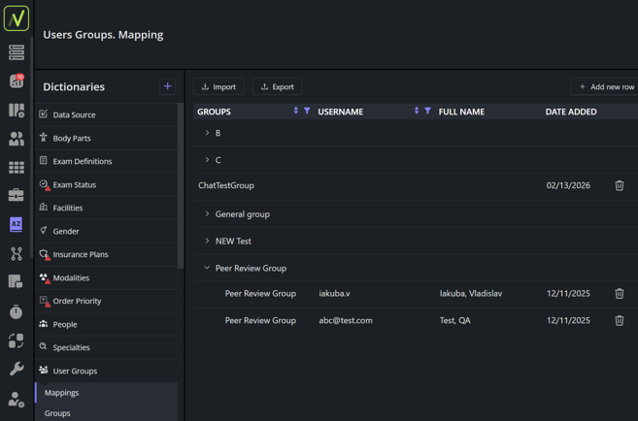The image size is (638, 421).
Task: Open the Exam Definitions dictionary
Action: [107, 161]
